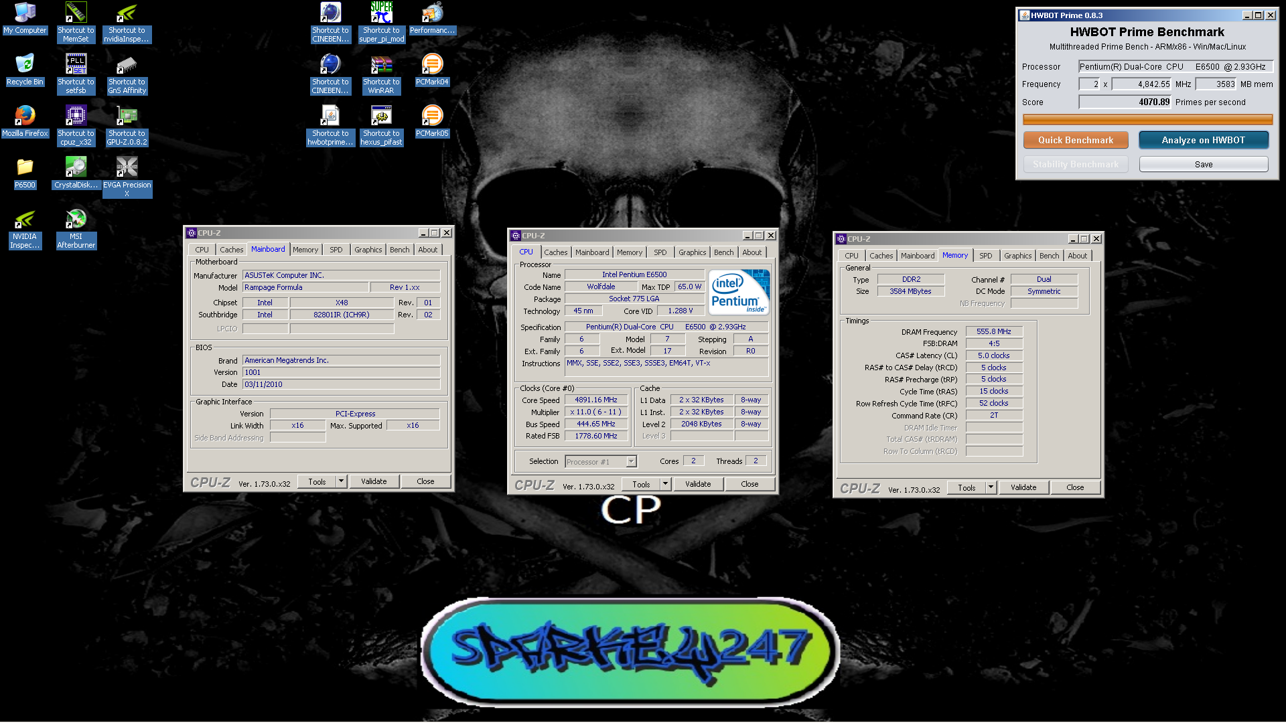Open Performance desktop shortcut icon

point(432,19)
